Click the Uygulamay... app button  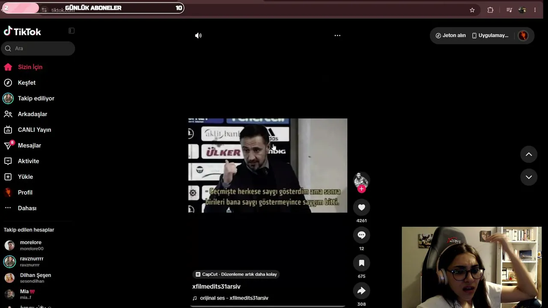coord(490,36)
